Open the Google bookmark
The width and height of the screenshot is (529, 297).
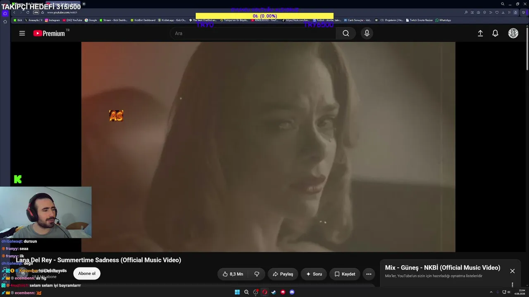91,20
